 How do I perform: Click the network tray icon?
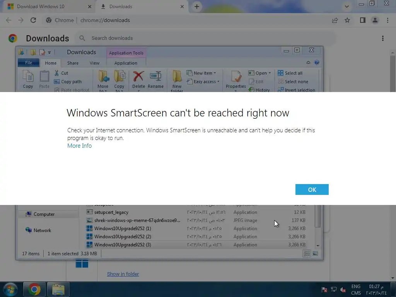coord(334,290)
